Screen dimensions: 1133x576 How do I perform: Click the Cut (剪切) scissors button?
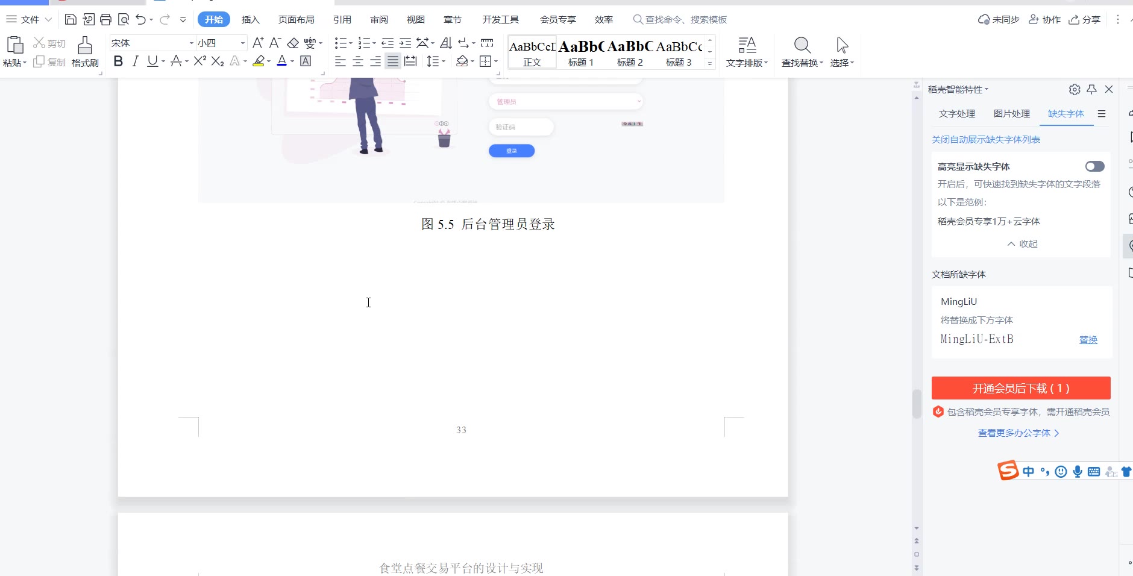coord(49,43)
